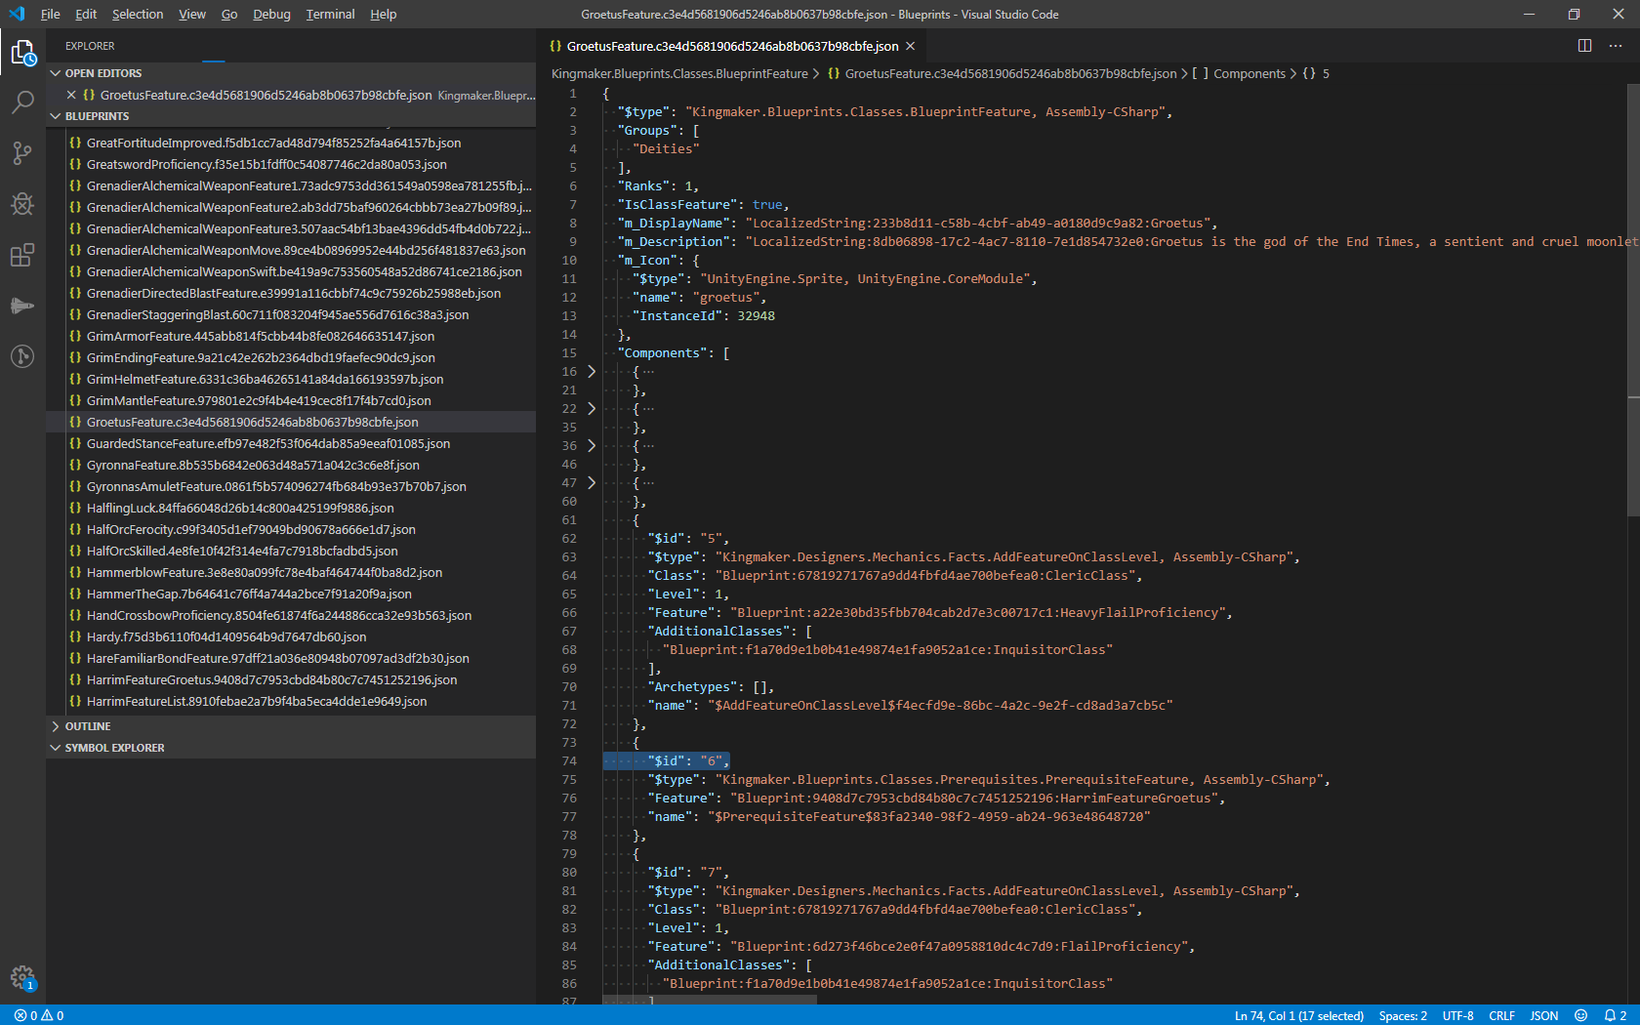
Task: Click the errors and warnings status indicator
Action: point(39,1015)
